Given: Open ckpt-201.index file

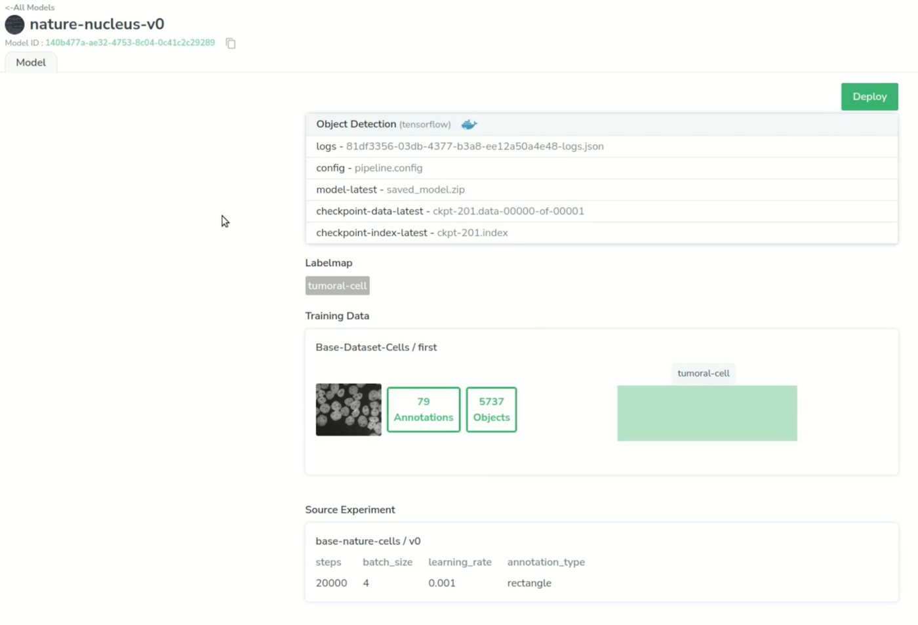Looking at the screenshot, I should [x=472, y=233].
